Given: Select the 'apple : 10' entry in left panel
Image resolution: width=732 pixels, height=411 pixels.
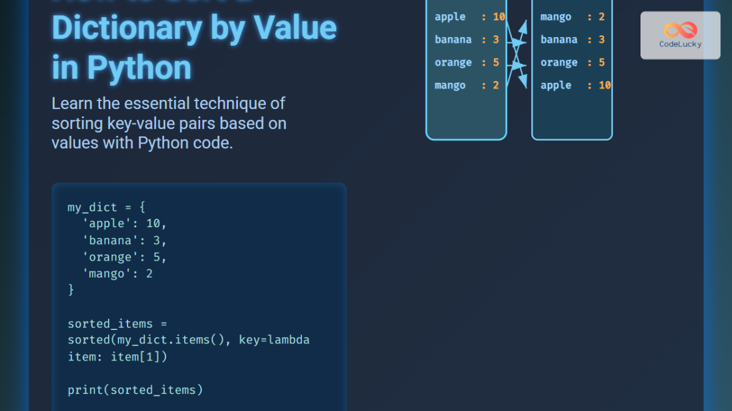Looking at the screenshot, I should click(x=467, y=16).
